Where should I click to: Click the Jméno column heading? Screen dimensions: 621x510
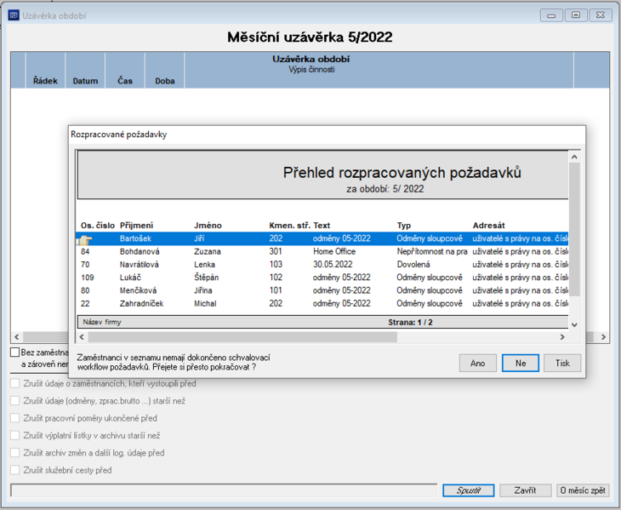coord(208,226)
